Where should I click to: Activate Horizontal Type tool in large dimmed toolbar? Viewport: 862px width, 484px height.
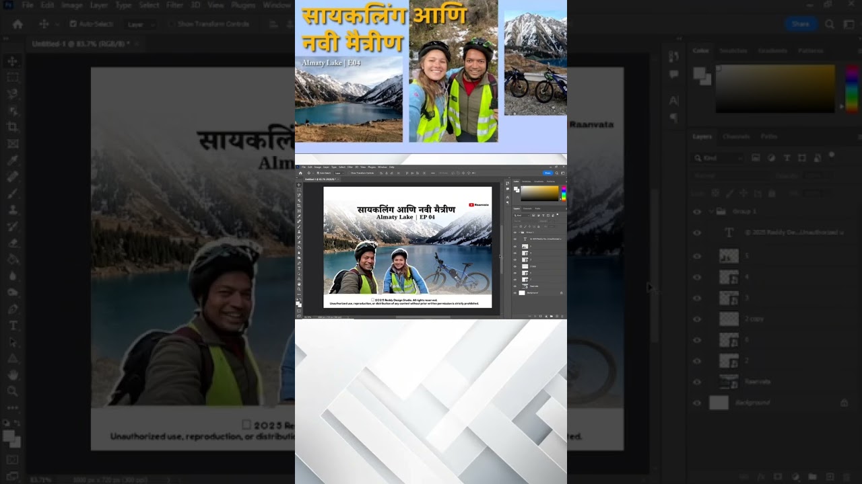coord(12,325)
